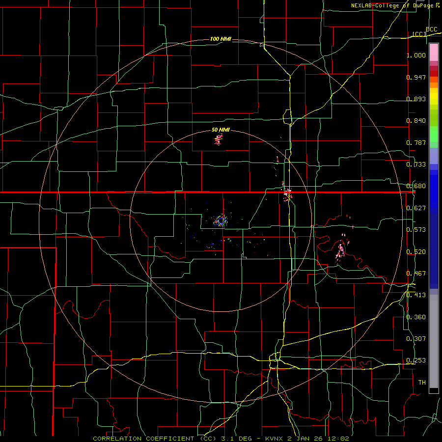Pick the bright green color bar swatch
This screenshot has width=442, height=442.
point(434,134)
